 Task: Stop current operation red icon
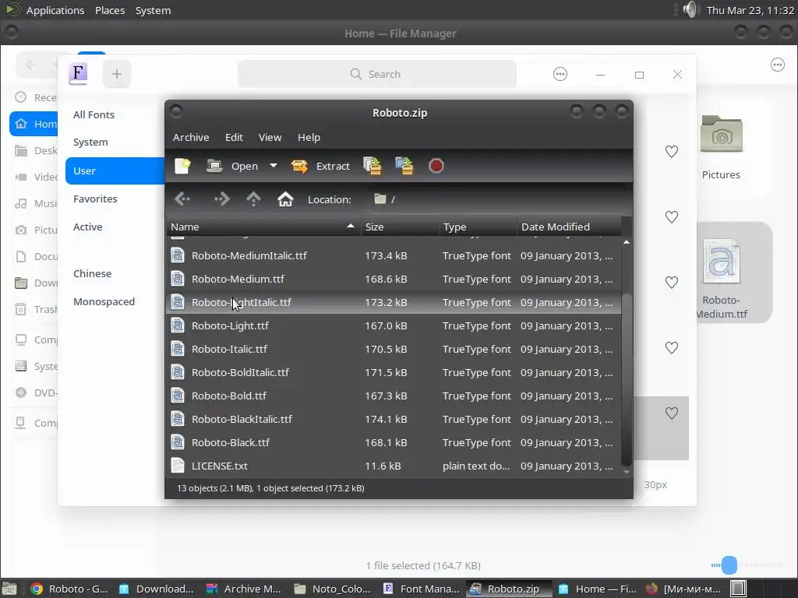pos(436,166)
